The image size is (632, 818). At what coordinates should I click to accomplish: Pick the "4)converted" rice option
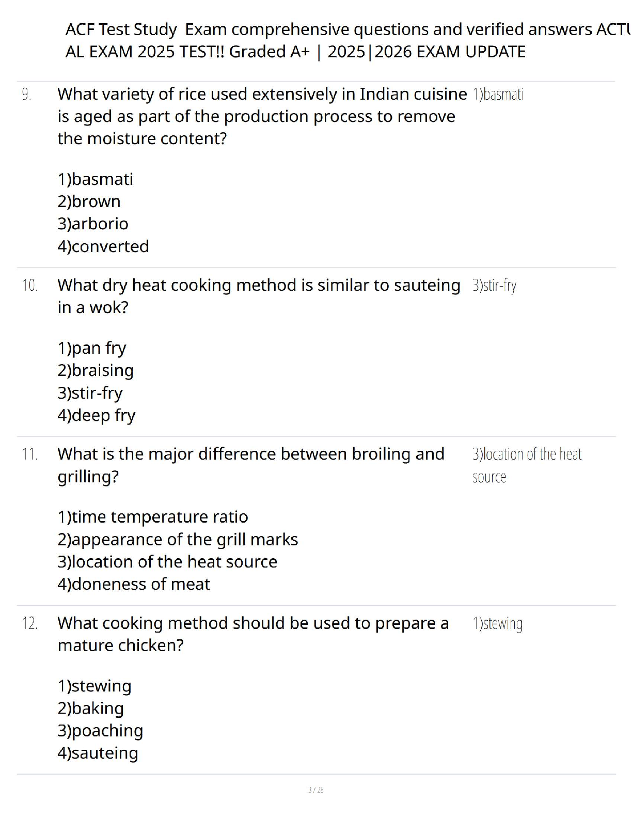point(103,246)
